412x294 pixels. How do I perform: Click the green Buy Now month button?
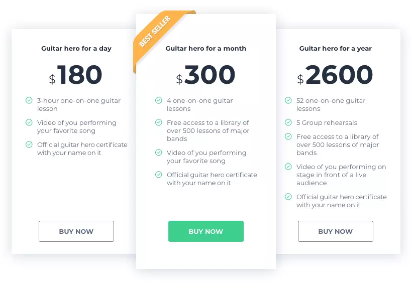click(205, 231)
